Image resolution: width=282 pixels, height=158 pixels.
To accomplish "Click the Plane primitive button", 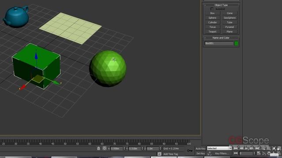I will [x=230, y=32].
